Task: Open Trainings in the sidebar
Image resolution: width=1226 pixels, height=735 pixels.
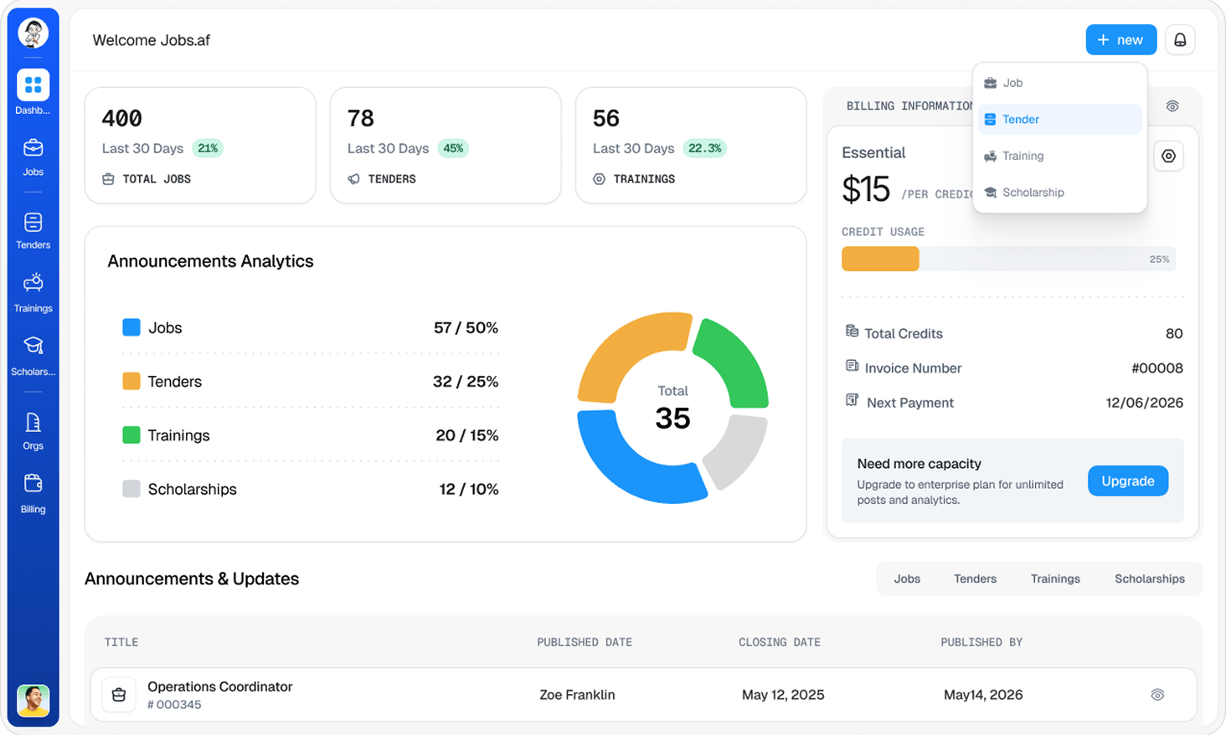Action: (x=33, y=293)
